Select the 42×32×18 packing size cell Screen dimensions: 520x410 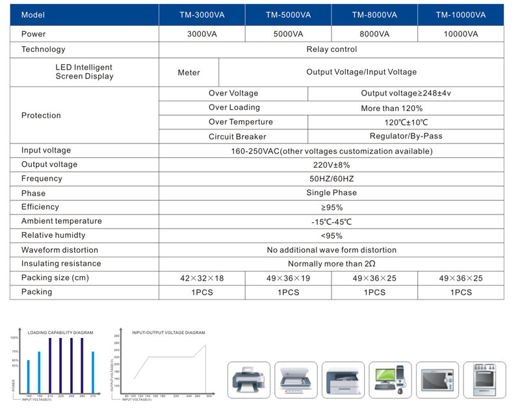click(x=202, y=278)
